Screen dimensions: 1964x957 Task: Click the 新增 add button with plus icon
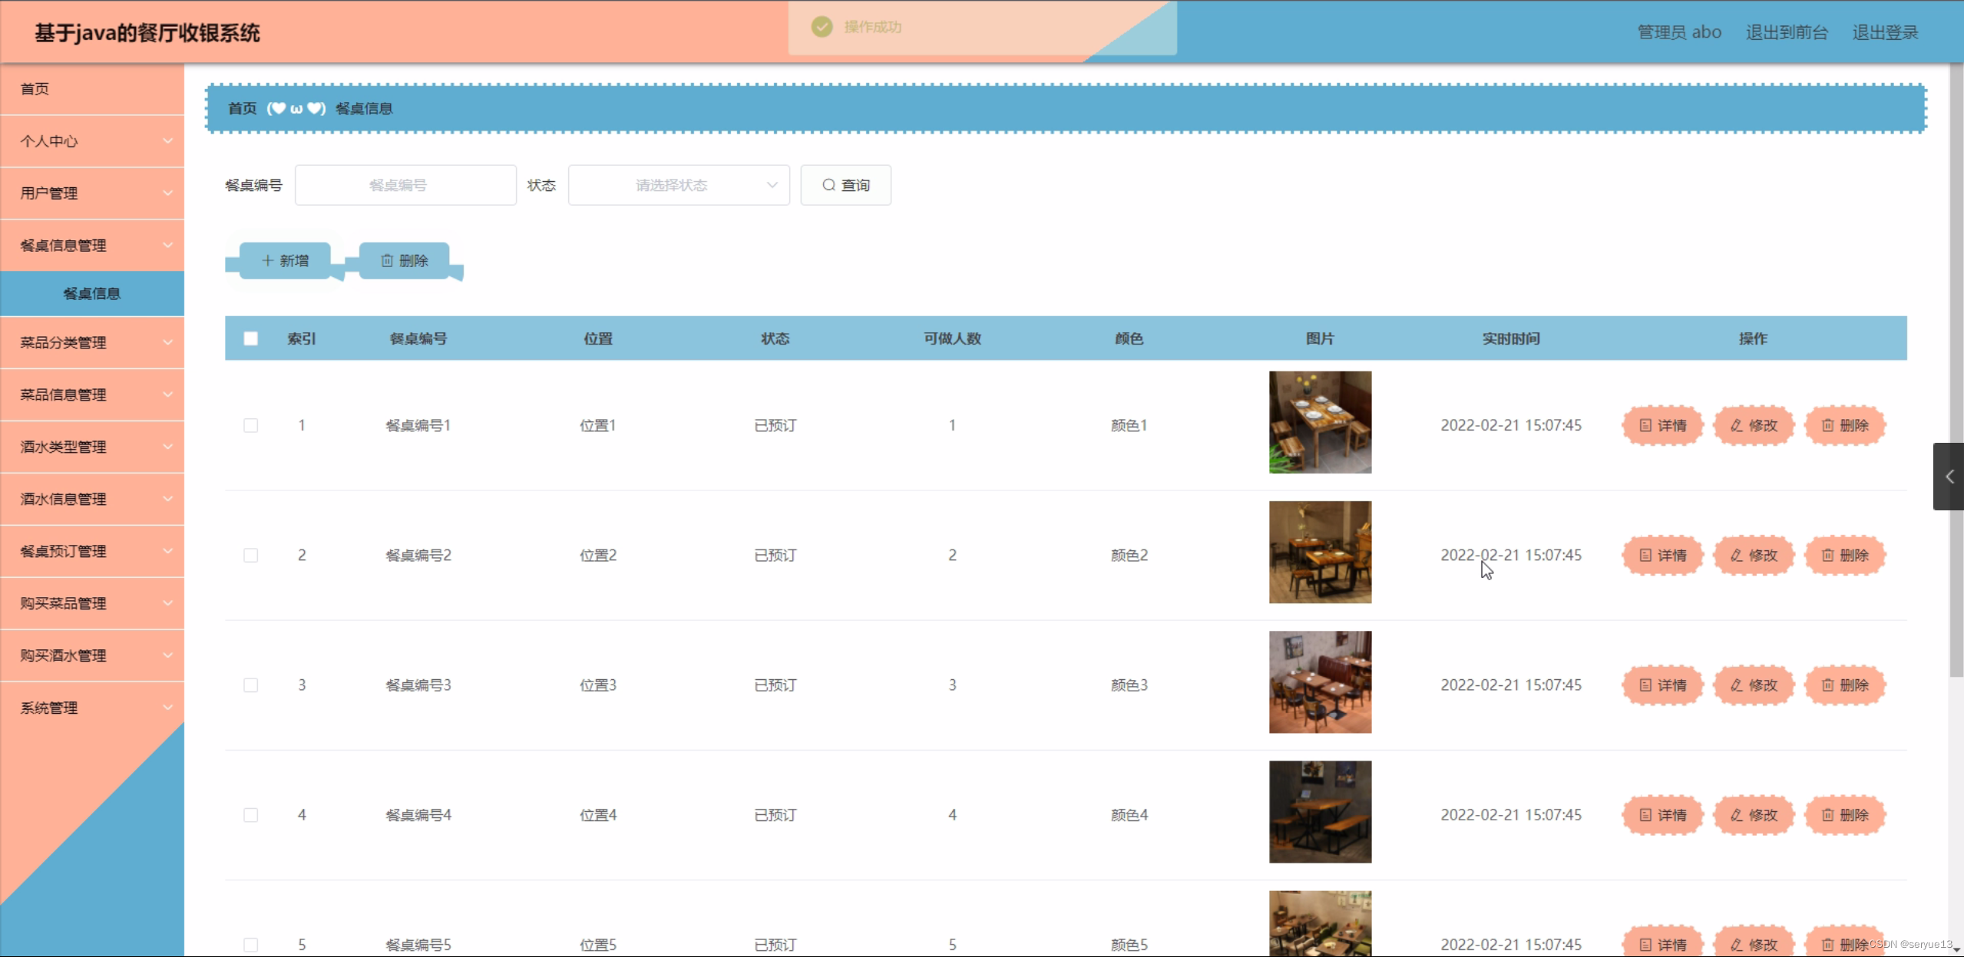(x=285, y=261)
